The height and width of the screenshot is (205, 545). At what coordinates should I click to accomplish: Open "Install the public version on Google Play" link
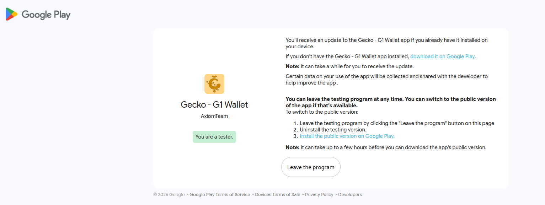(347, 136)
